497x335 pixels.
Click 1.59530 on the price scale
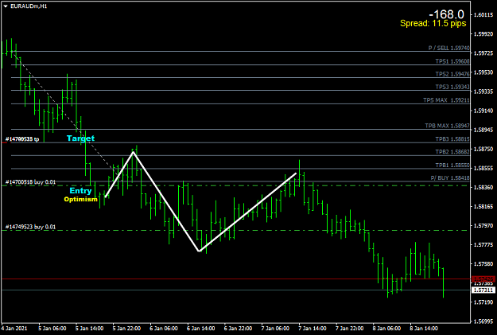tap(483, 72)
